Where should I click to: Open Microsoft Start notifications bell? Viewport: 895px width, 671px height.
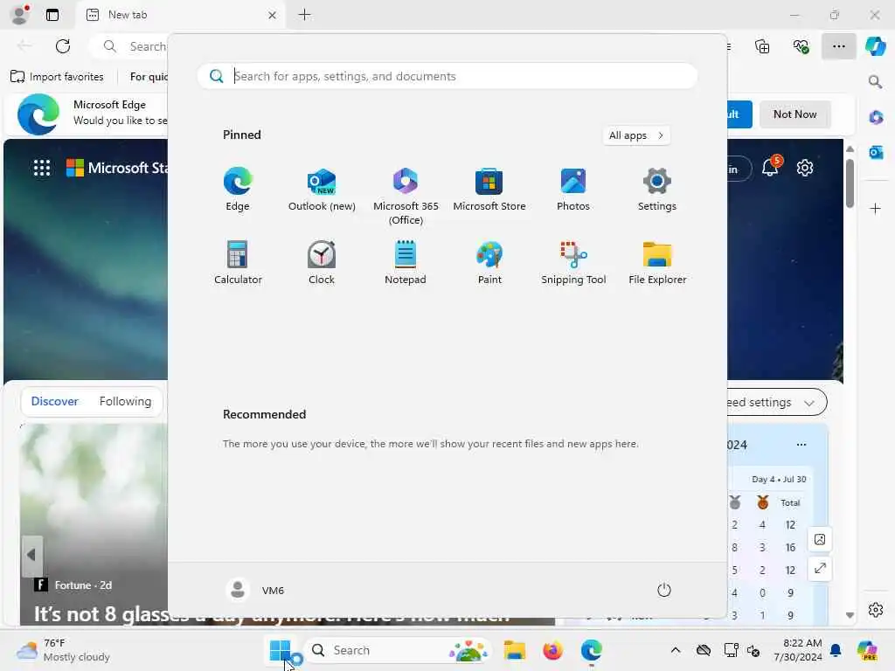(x=771, y=167)
